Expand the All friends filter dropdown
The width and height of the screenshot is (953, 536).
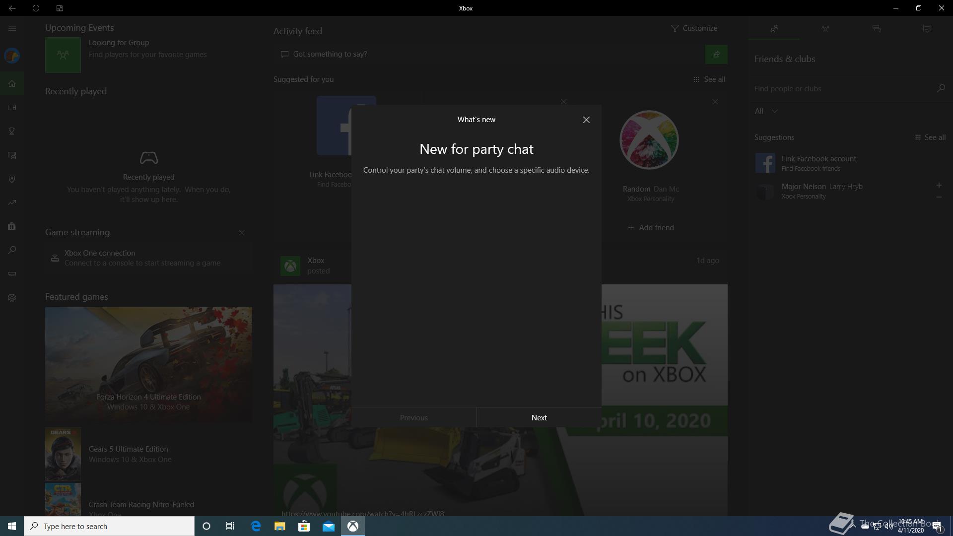tap(766, 111)
